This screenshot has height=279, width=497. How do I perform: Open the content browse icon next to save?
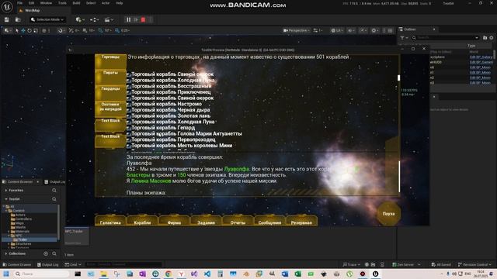[x=18, y=19]
